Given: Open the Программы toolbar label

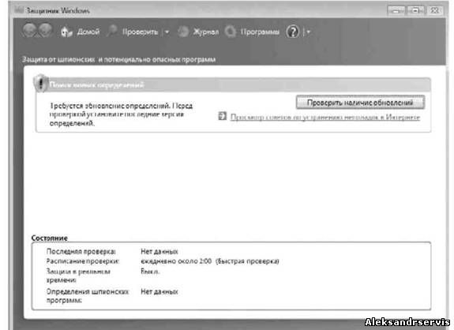Looking at the screenshot, I should point(260,32).
